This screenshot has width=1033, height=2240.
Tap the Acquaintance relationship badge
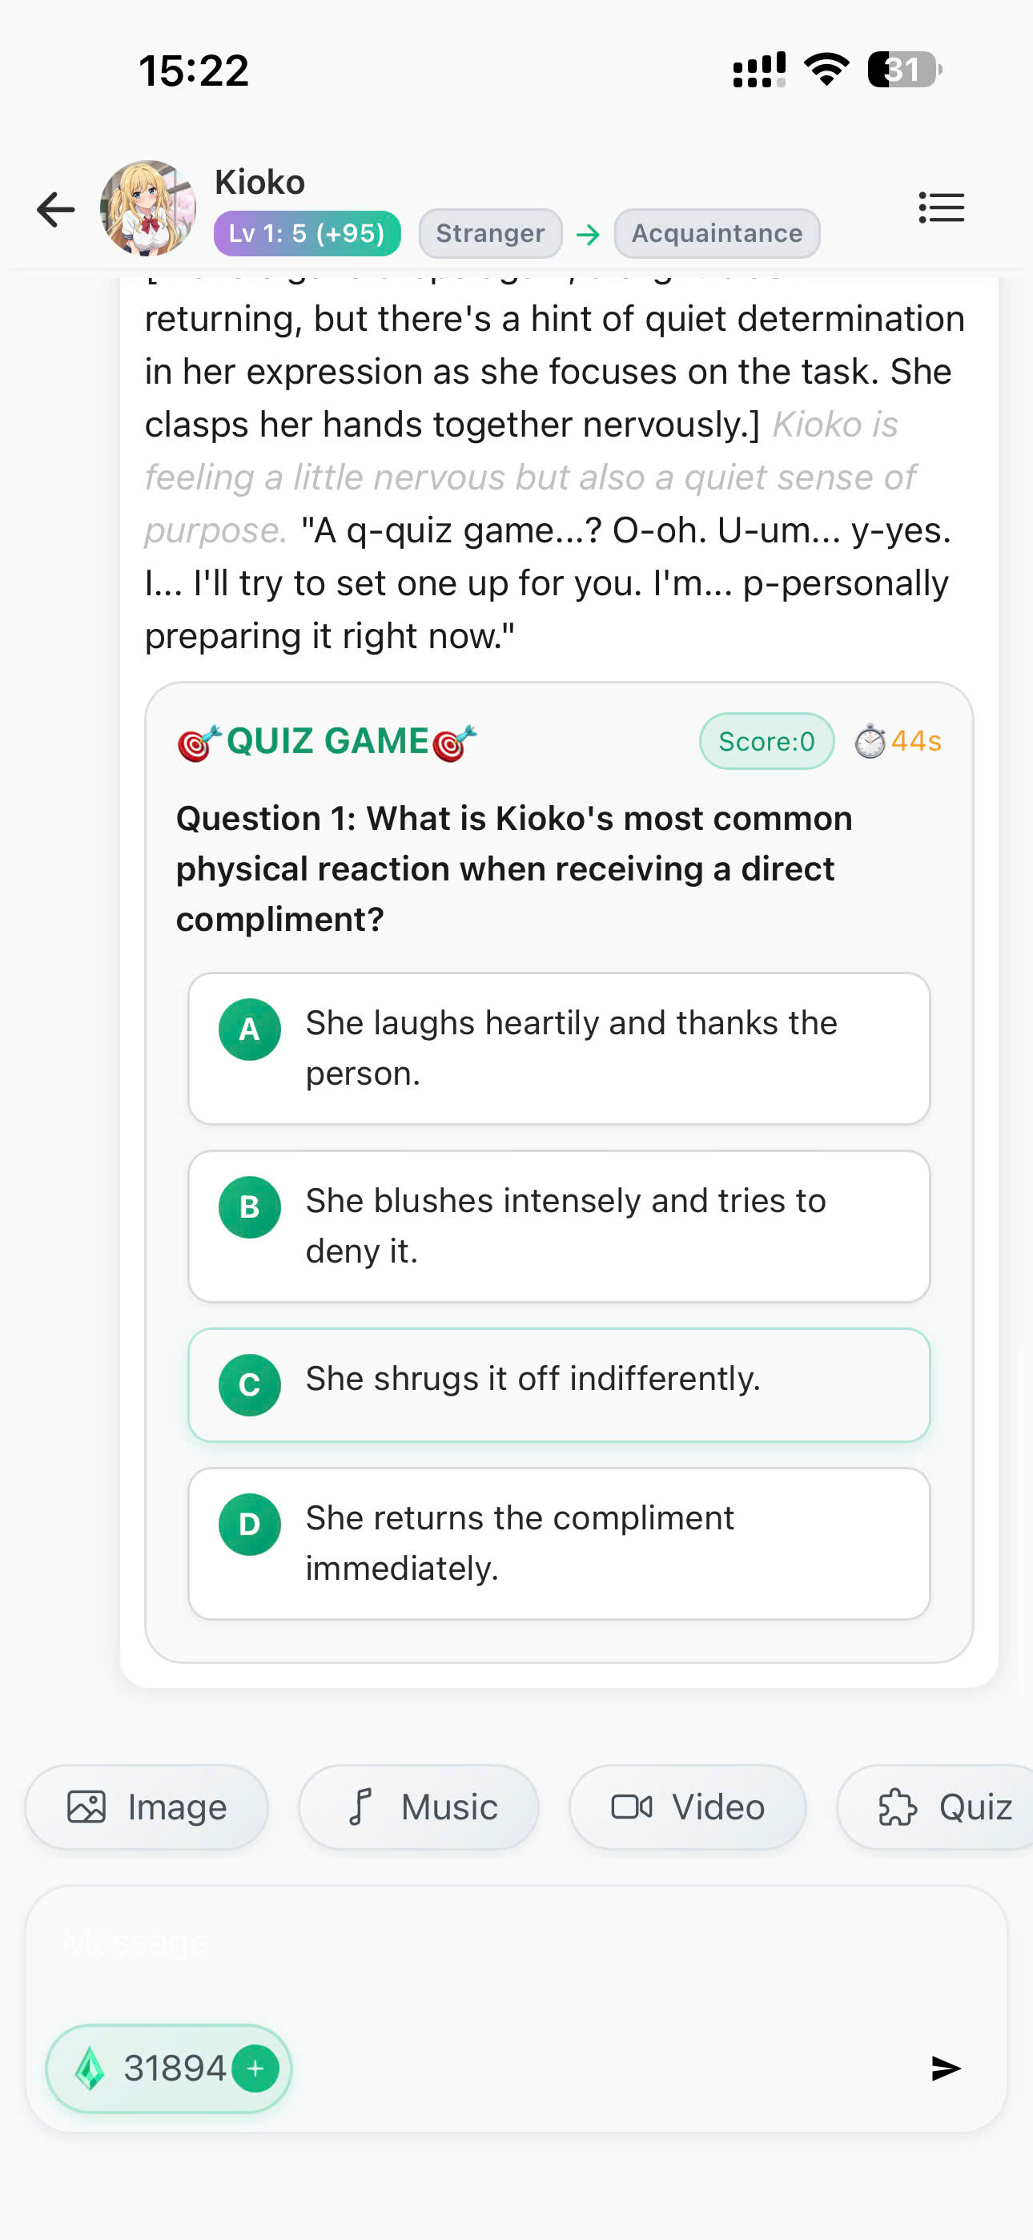point(717,233)
